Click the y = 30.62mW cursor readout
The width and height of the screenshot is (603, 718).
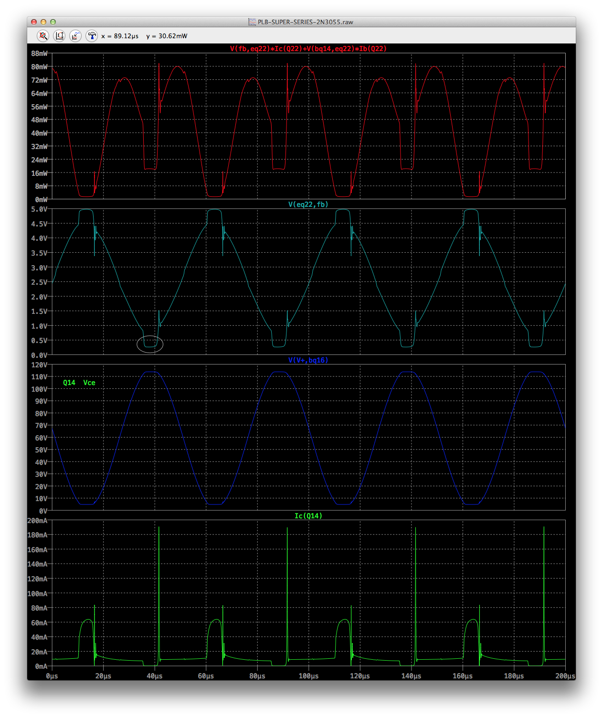[x=167, y=36]
